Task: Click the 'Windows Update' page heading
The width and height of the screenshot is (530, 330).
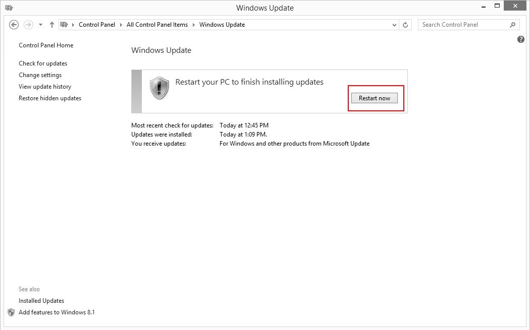Action: [x=161, y=50]
